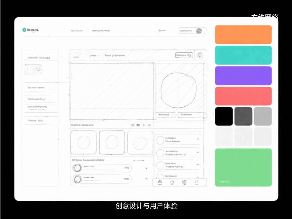Click the circular clock icon at wireframe top right
Screen dimensions: 292x219
(200, 55)
